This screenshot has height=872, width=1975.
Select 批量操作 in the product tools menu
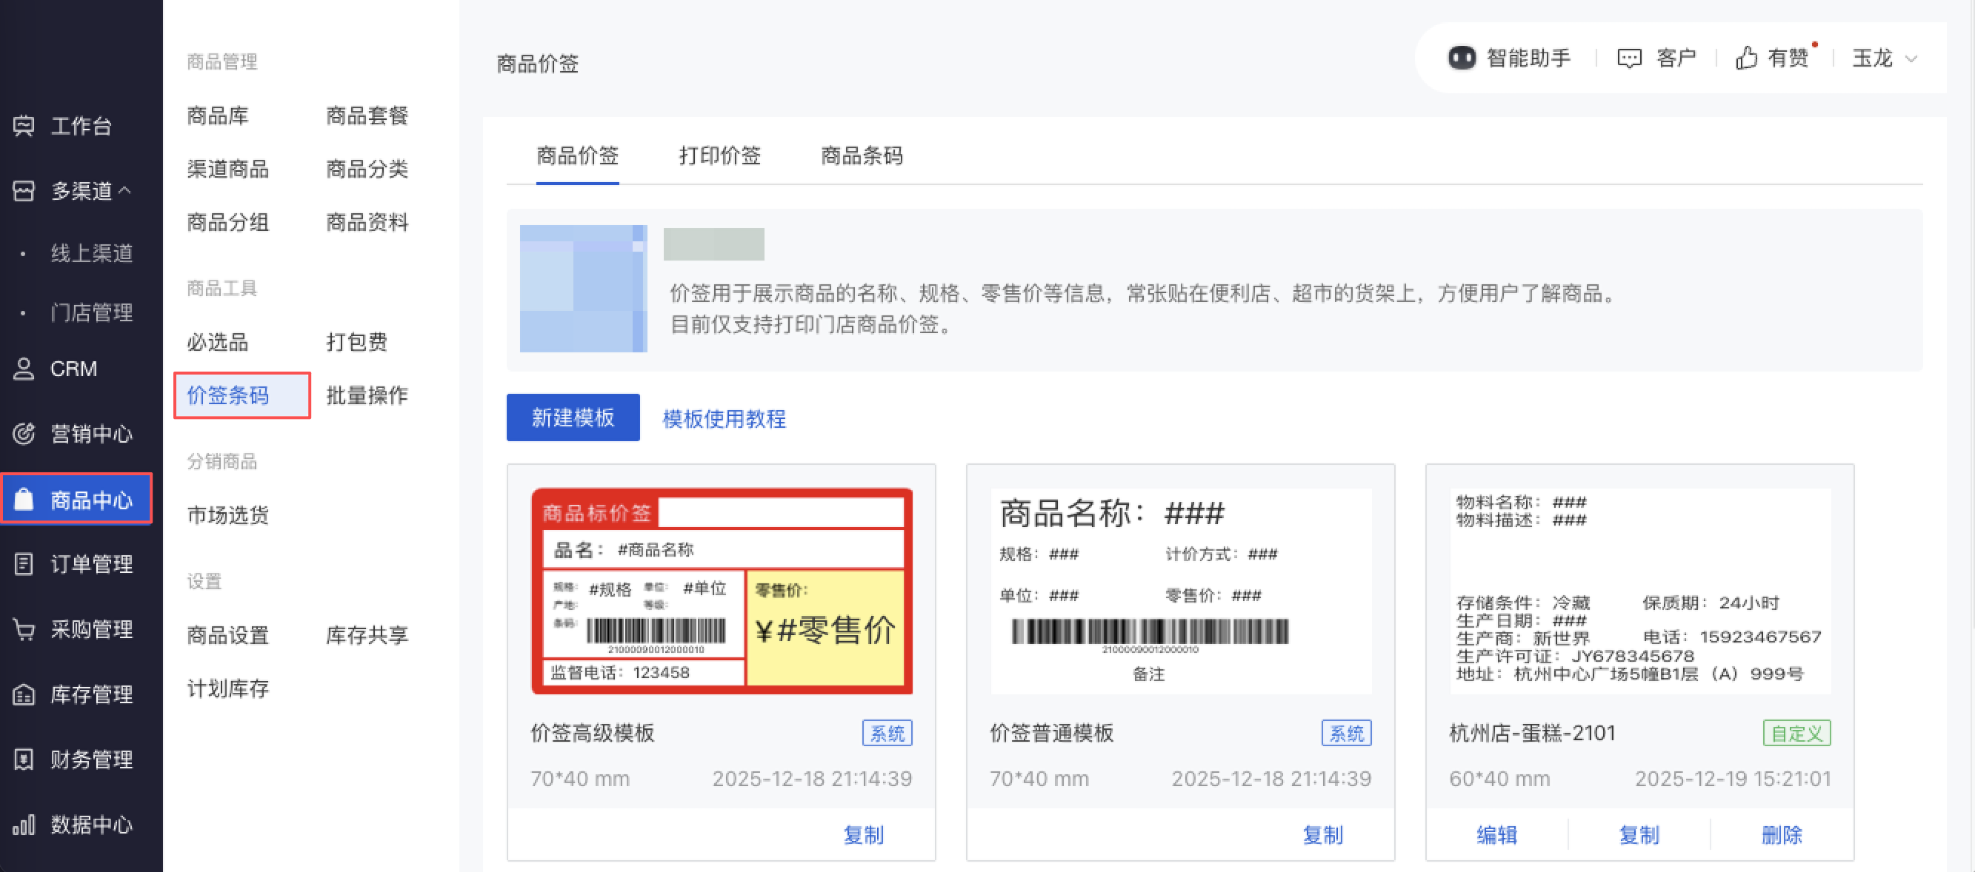pos(367,395)
